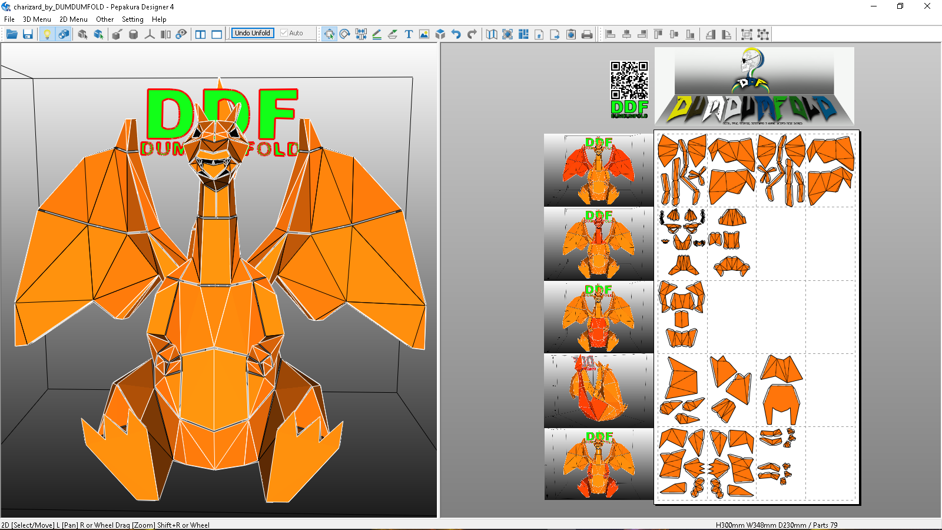This screenshot has width=942, height=530.
Task: Align selected parts to the top
Action: 658,34
